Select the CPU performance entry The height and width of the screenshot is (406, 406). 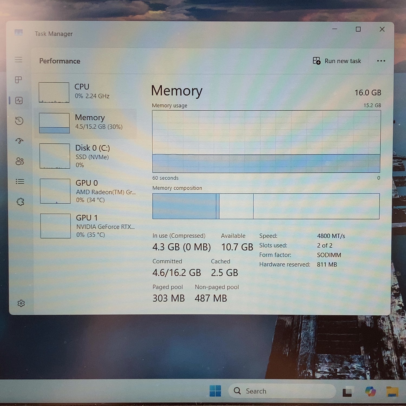tap(87, 92)
